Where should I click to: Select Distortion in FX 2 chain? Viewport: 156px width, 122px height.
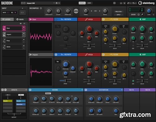coord(21,104)
